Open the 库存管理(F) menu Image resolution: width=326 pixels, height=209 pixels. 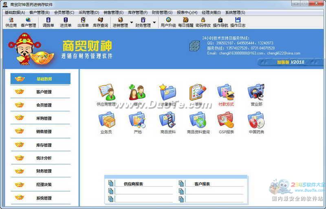pyautogui.click(x=138, y=13)
